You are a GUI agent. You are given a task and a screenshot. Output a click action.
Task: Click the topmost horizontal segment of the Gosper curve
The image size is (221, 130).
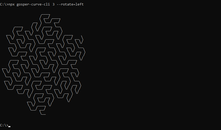(x=45, y=14)
